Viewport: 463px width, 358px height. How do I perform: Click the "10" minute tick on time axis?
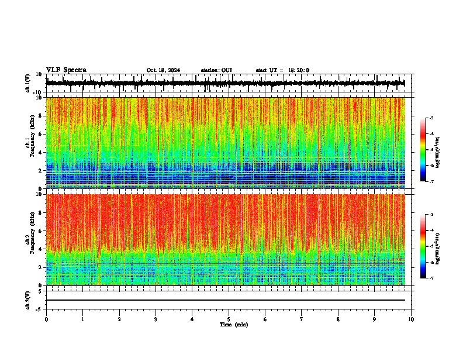pos(411,319)
